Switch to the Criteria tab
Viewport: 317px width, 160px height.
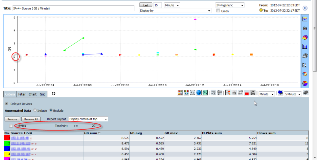(10, 94)
